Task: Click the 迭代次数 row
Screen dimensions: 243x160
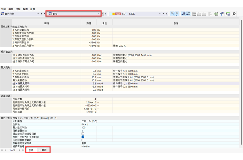Action: (126, 99)
